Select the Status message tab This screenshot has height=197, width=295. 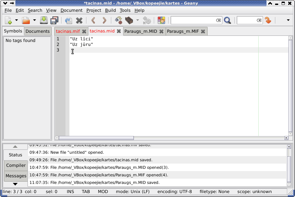point(15,155)
